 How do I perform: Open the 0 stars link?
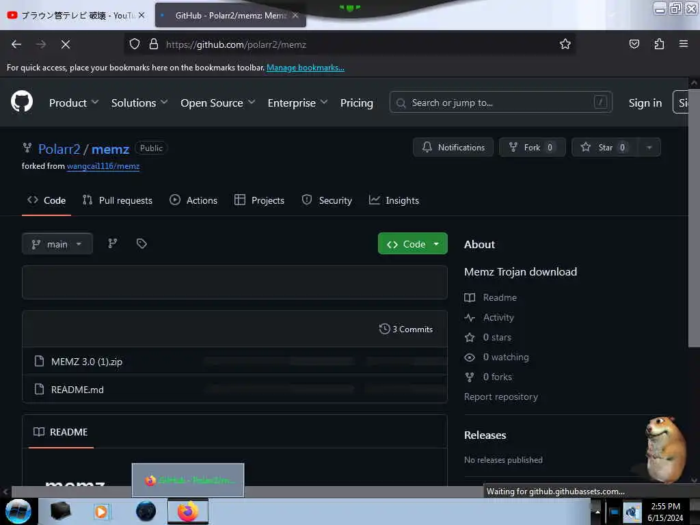497,337
